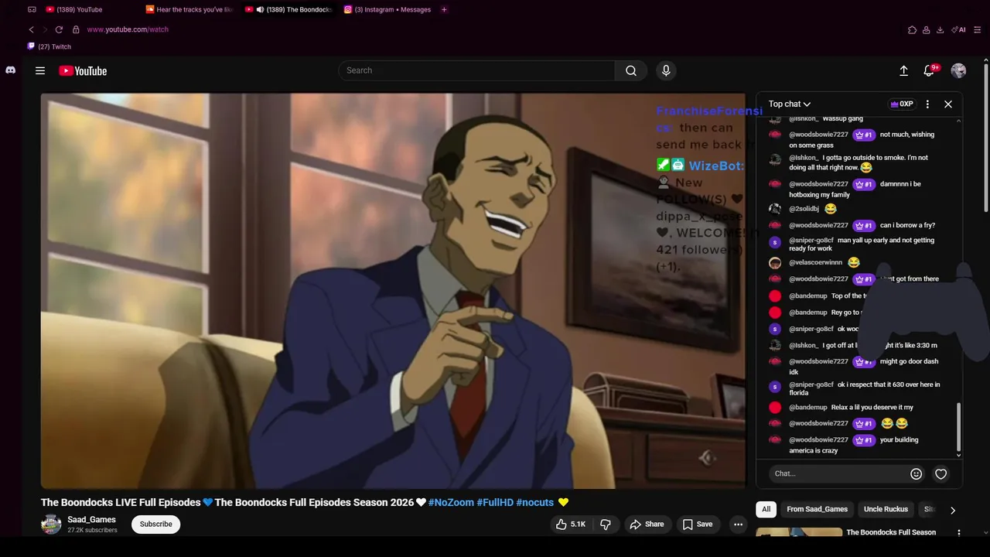
Task: Open the account avatar menu
Action: (x=958, y=70)
